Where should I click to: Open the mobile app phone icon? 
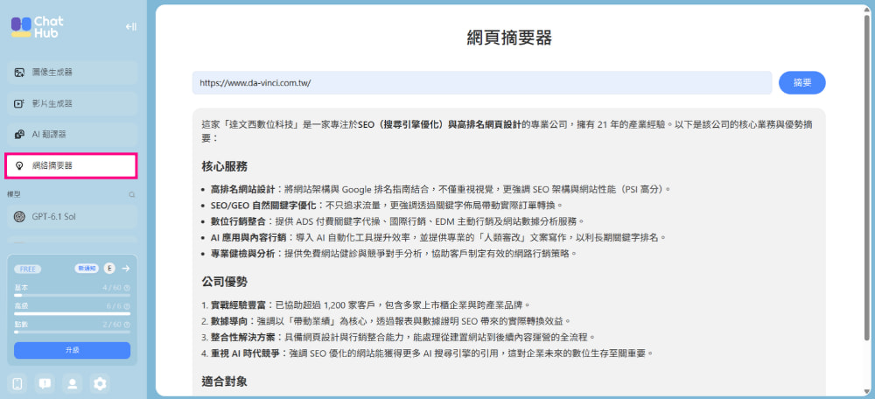[17, 384]
